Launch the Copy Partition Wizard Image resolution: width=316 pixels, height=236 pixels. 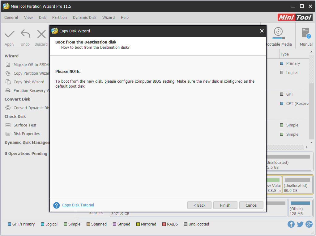(x=28, y=73)
